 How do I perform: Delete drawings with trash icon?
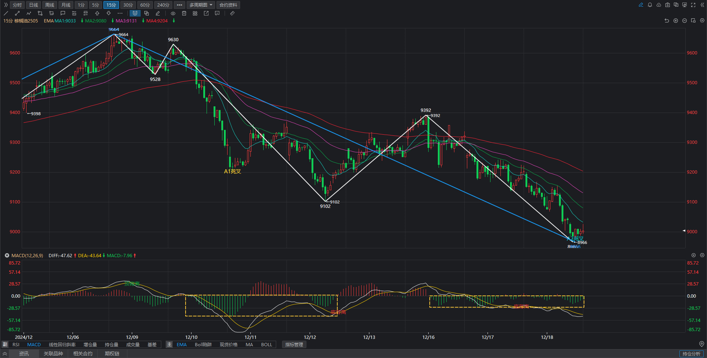tap(184, 13)
